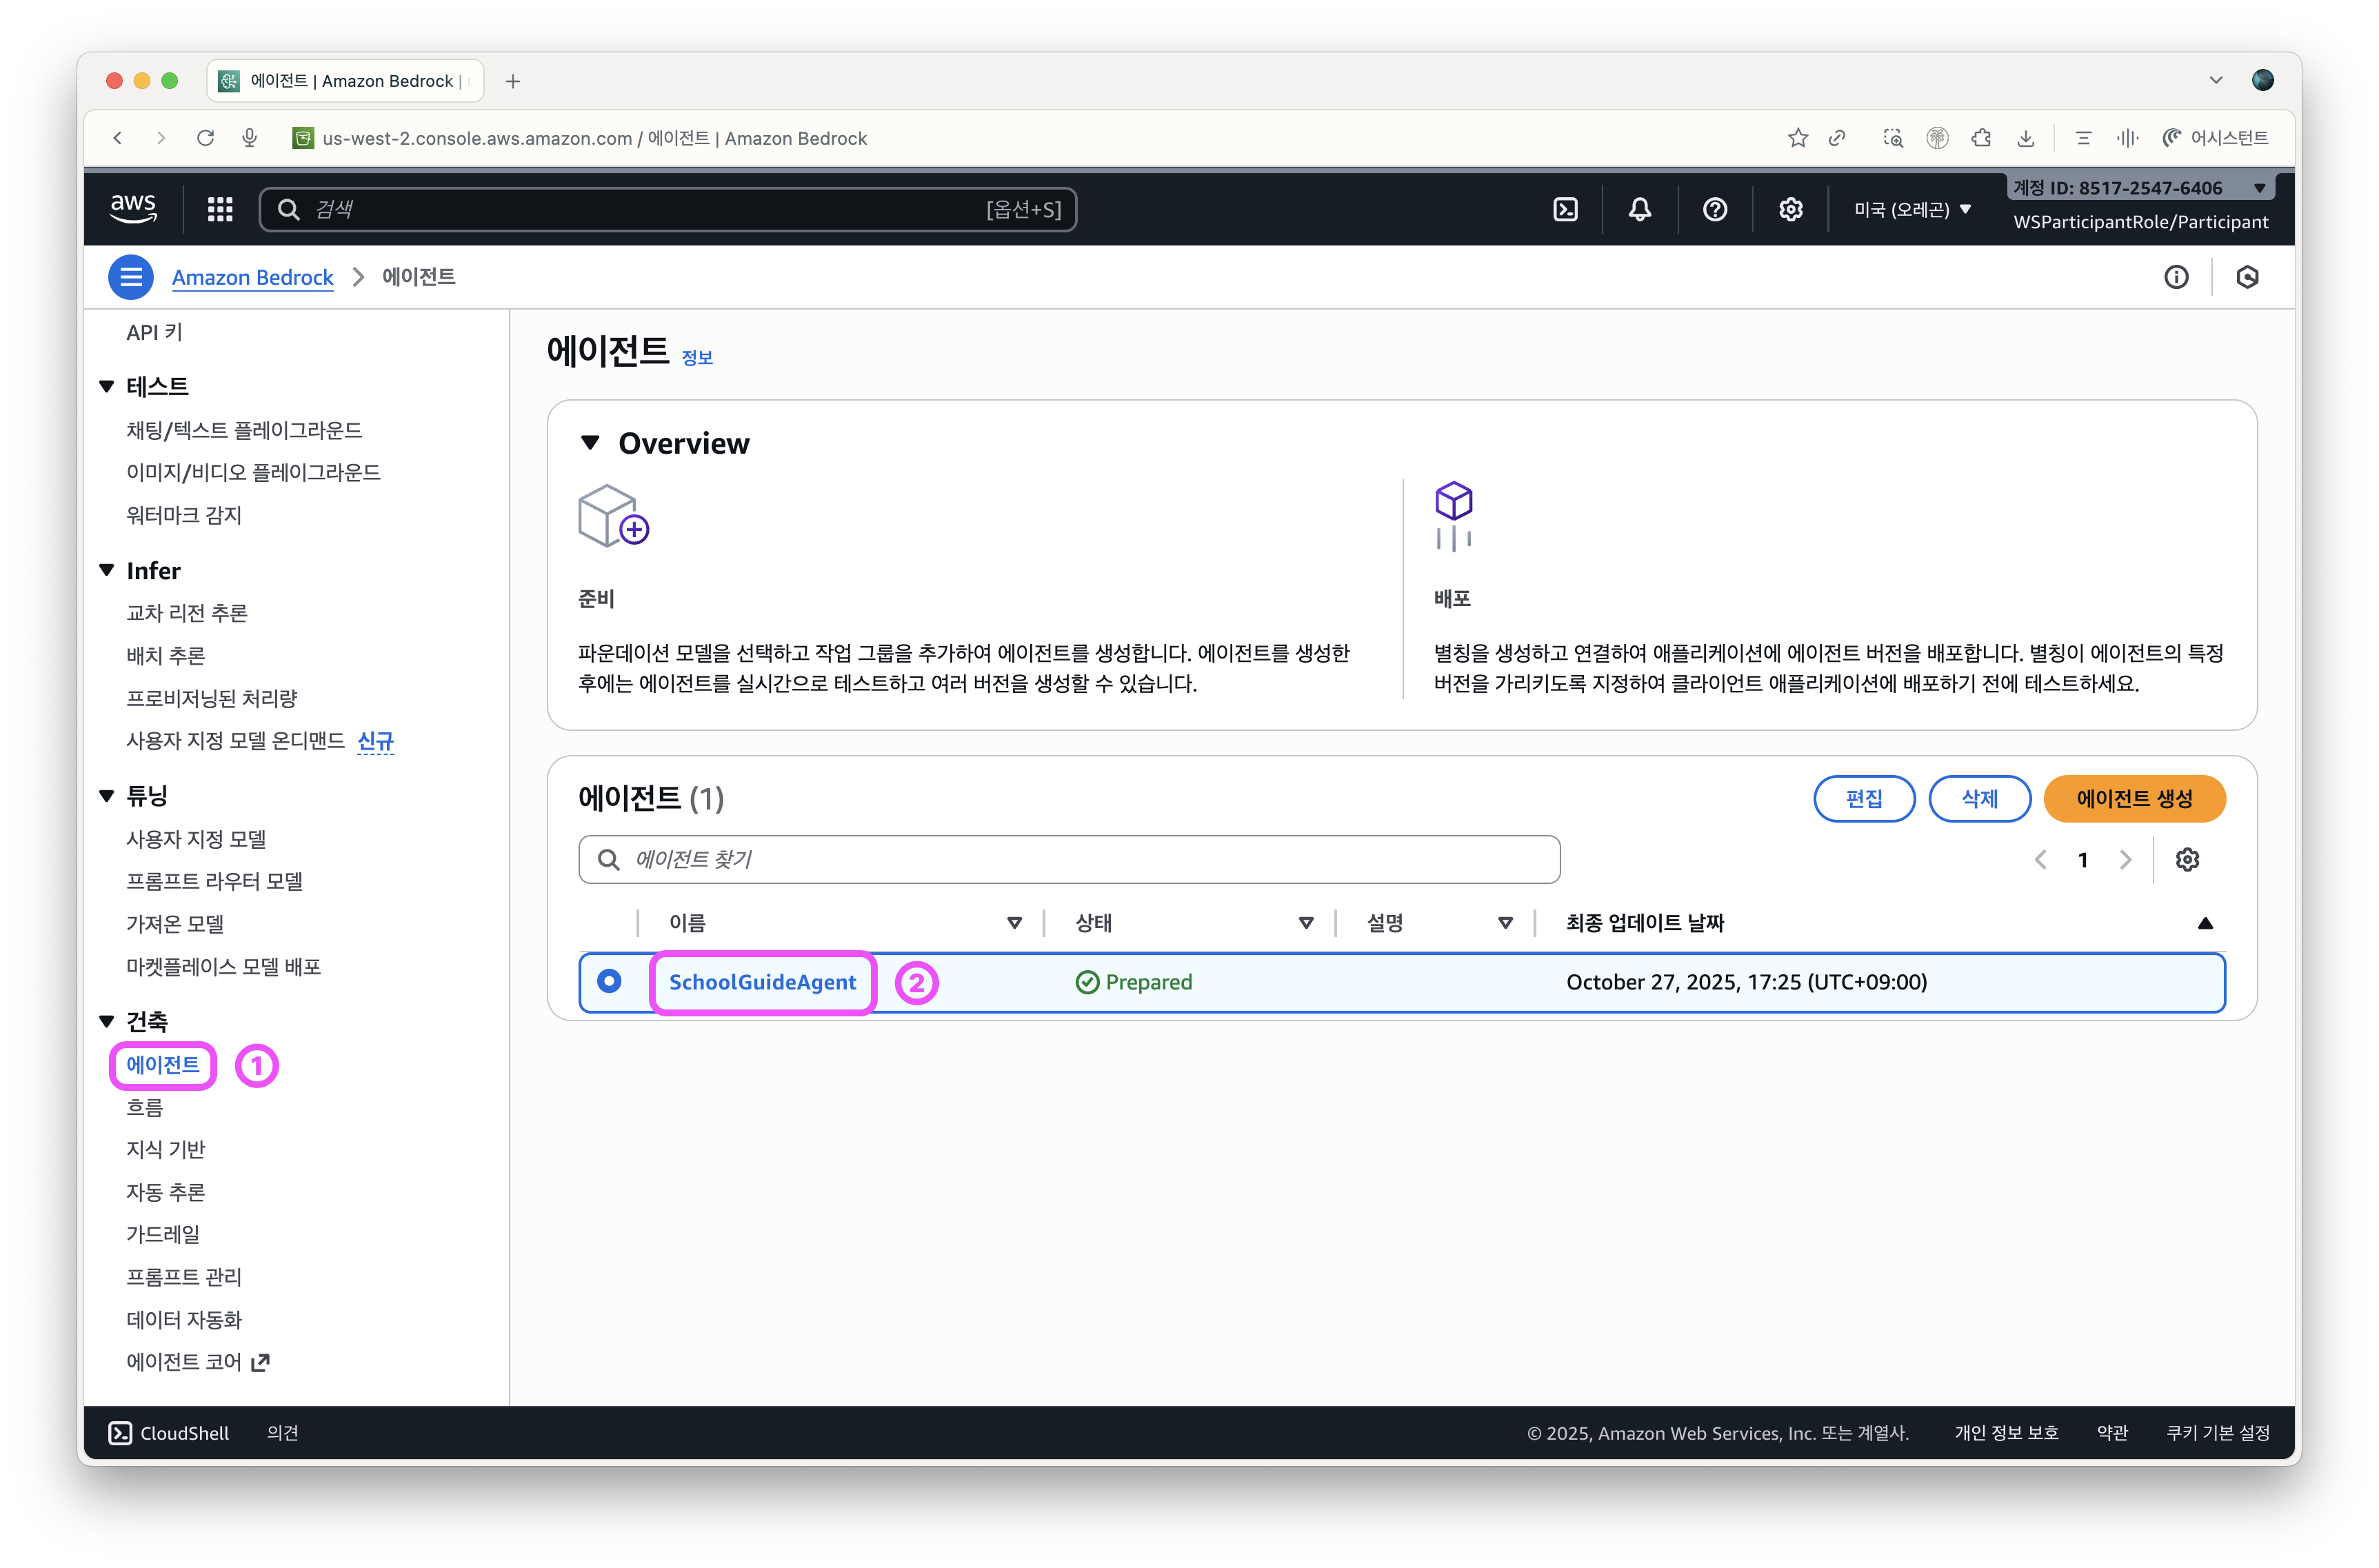Sort agents by the 설명 column arrow

pyautogui.click(x=1505, y=923)
